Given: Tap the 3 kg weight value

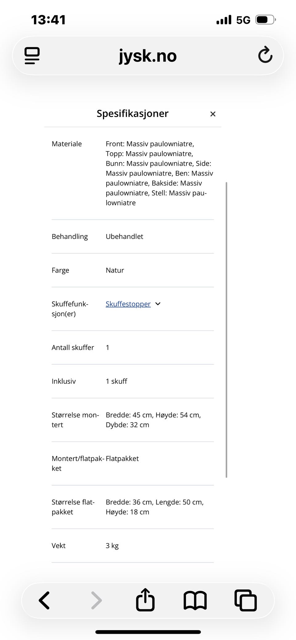Looking at the screenshot, I should (112, 546).
